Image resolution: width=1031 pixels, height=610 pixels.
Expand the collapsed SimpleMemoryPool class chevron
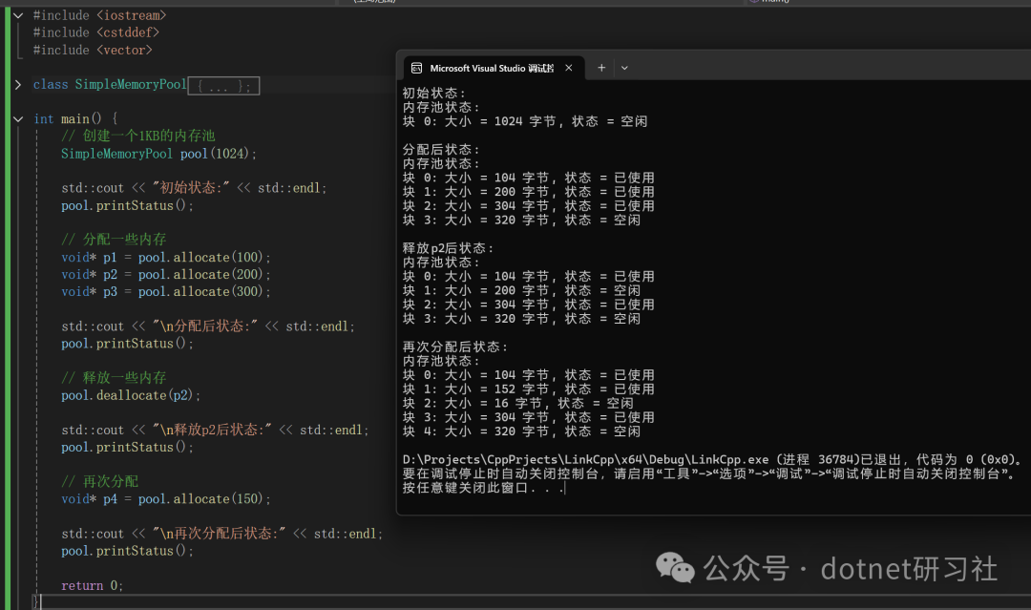coord(18,85)
